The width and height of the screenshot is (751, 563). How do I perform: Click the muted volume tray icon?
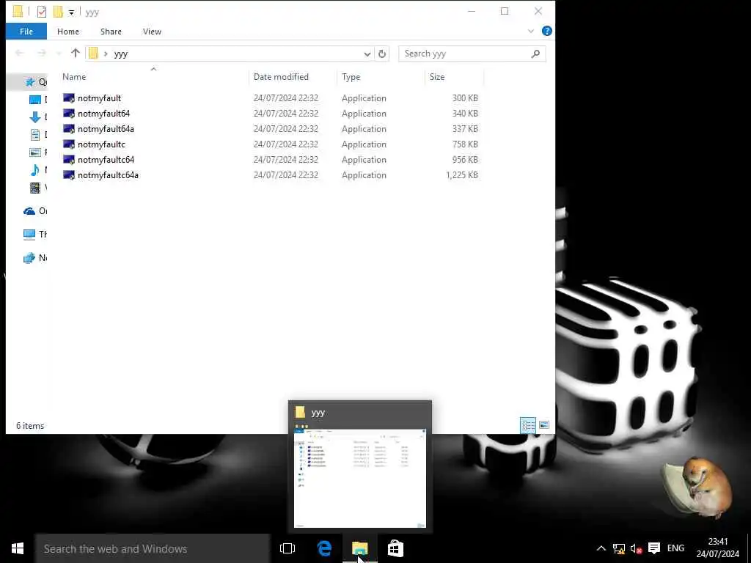click(x=636, y=548)
